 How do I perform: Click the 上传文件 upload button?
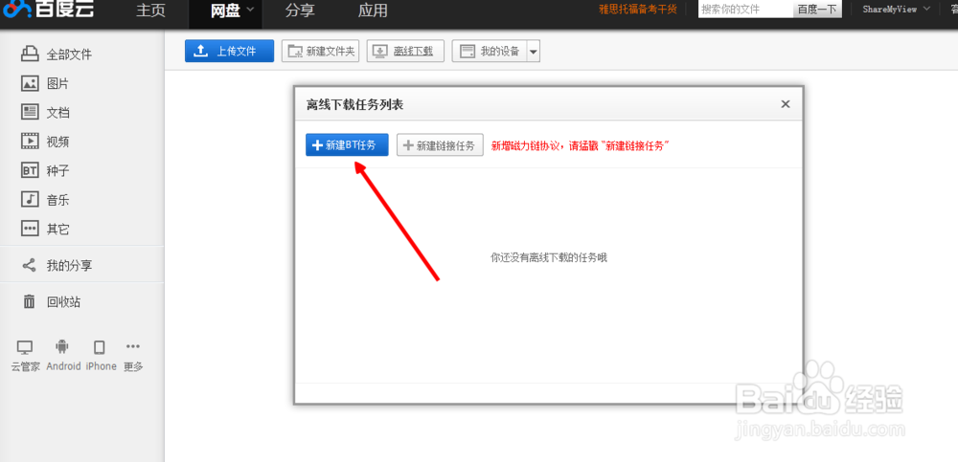229,52
